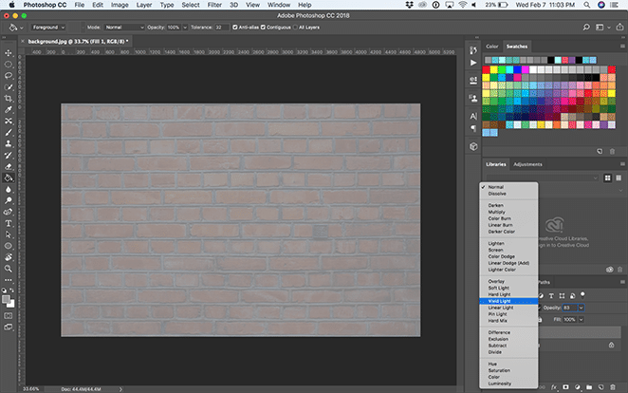Choose Vivid Light blend mode
The width and height of the screenshot is (628, 393).
point(499,300)
